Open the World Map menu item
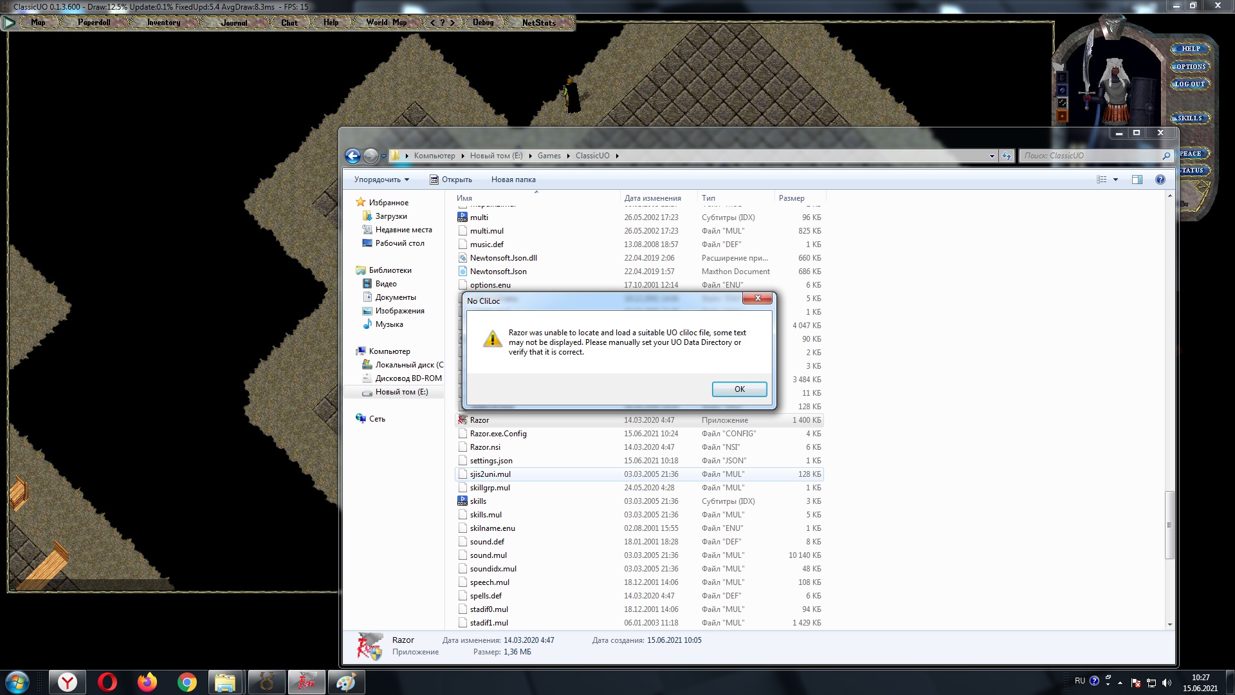1235x695 pixels. pyautogui.click(x=386, y=23)
